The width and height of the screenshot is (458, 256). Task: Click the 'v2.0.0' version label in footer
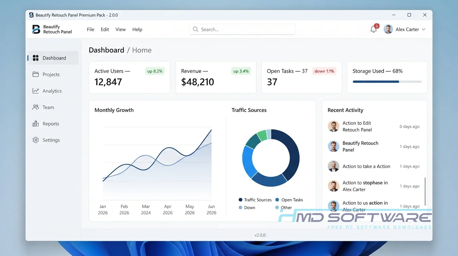pos(260,235)
